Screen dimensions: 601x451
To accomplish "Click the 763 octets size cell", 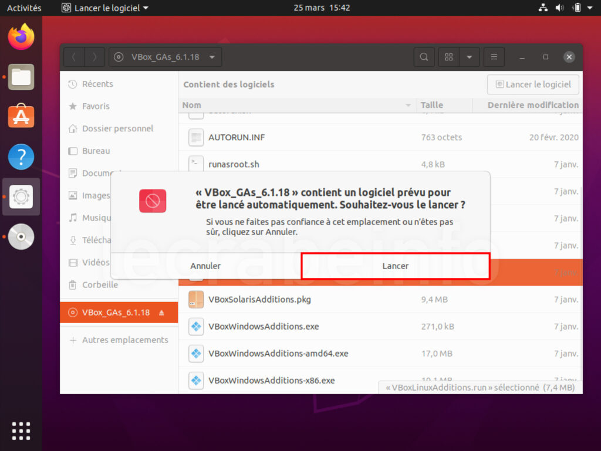I will [441, 137].
